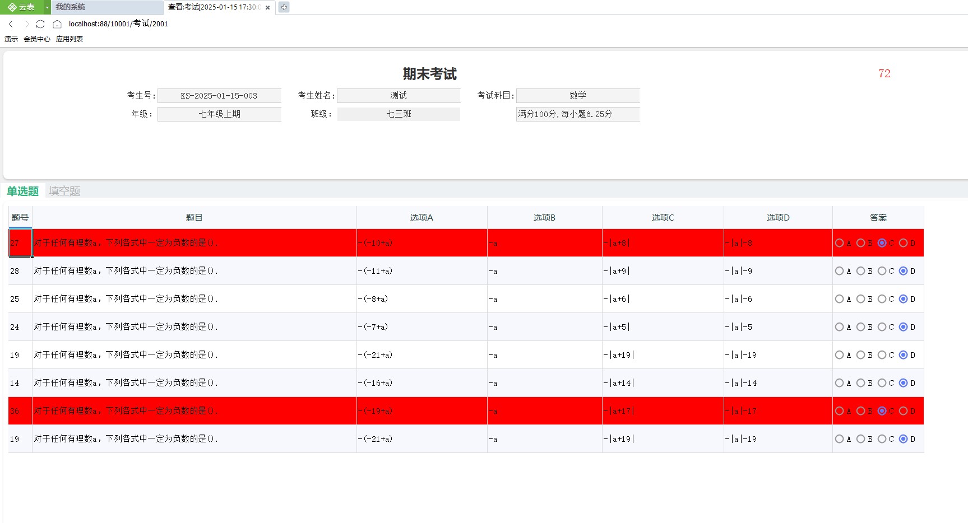Click option D cell -|a|-17

[779, 411]
